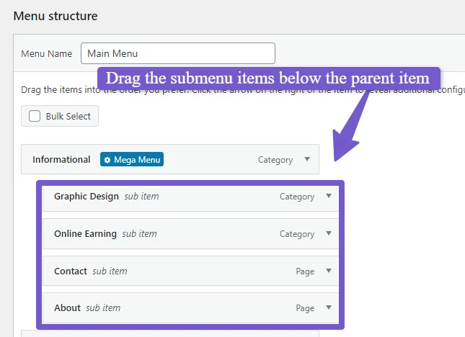Click the gear icon in Mega Menu badge

[x=107, y=160]
